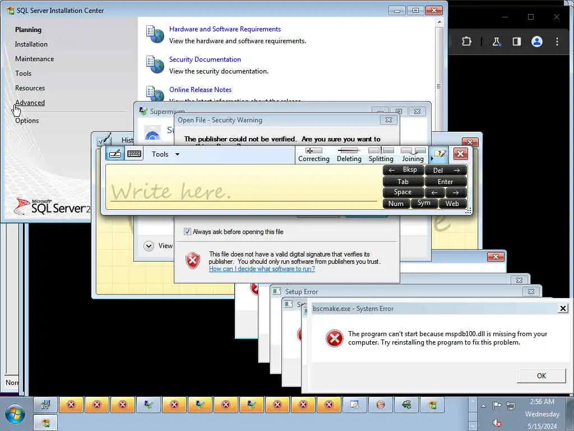Image resolution: width=574 pixels, height=431 pixels.
Task: Click the Enter key in Input Panel
Action: [x=446, y=181]
